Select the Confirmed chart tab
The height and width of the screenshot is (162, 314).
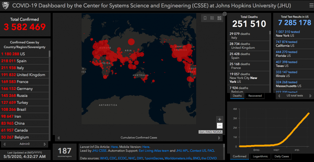pyautogui.click(x=240, y=157)
